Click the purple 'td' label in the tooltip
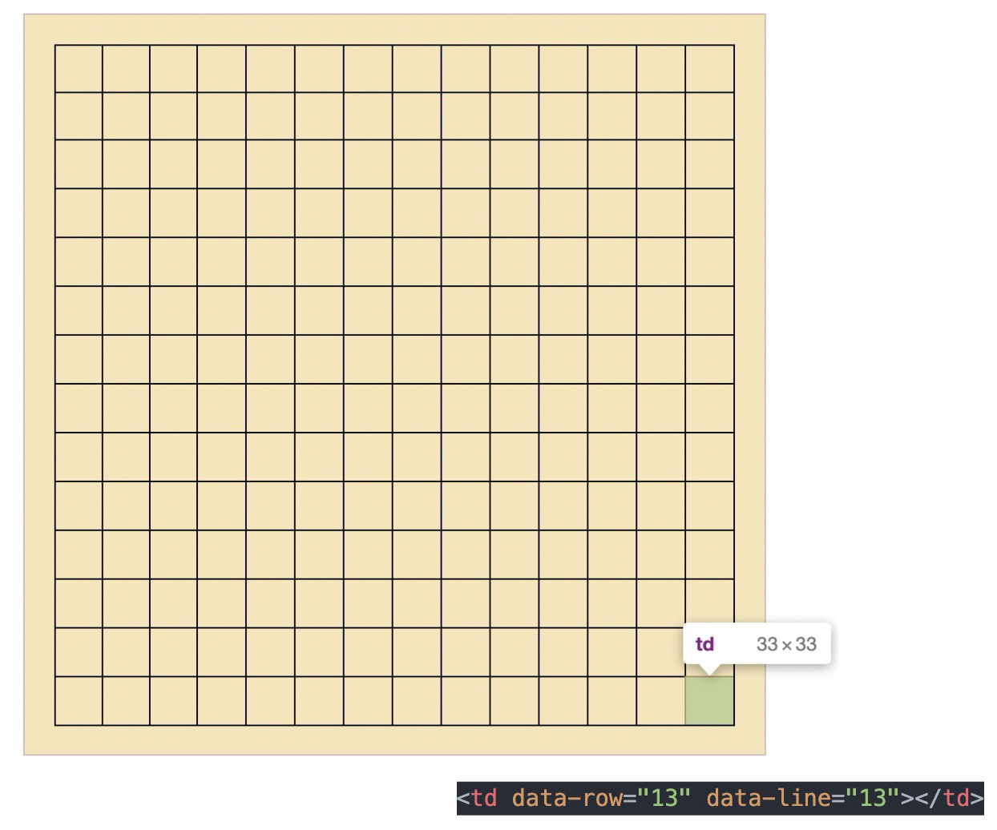The image size is (997, 830). [x=704, y=644]
